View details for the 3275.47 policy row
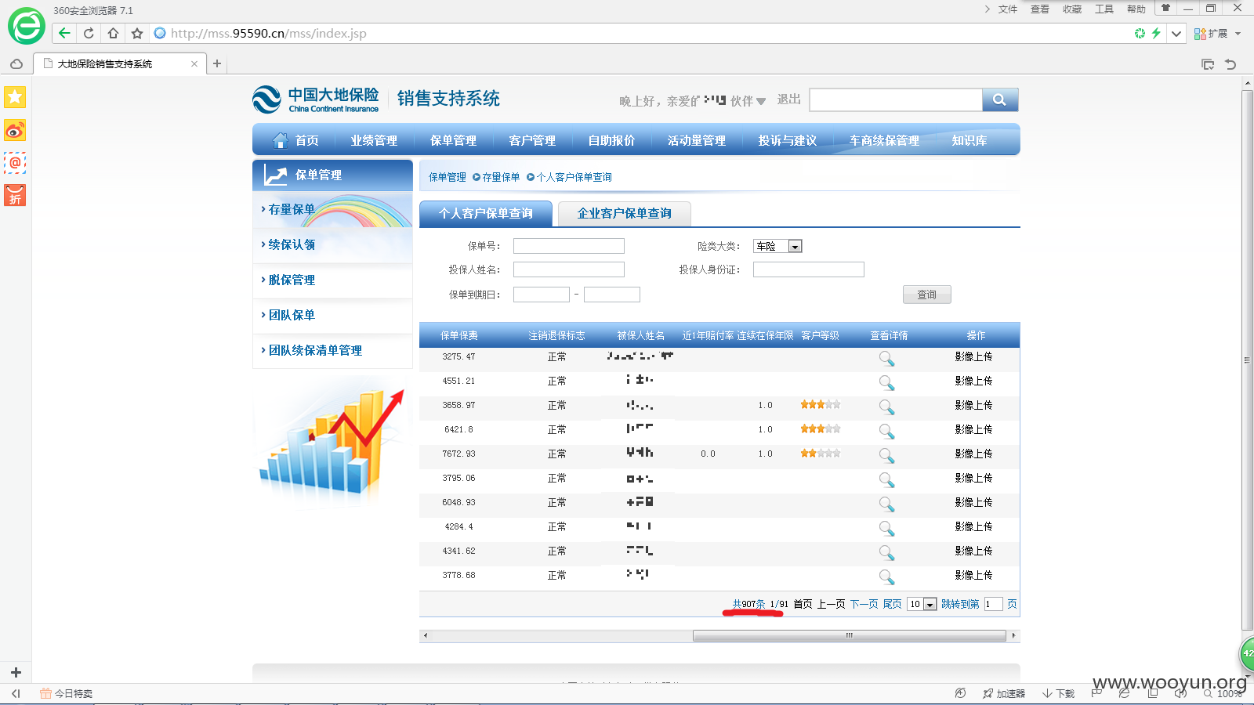 tap(886, 358)
